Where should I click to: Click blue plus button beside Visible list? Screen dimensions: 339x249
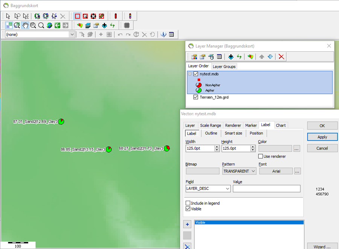[187, 225]
